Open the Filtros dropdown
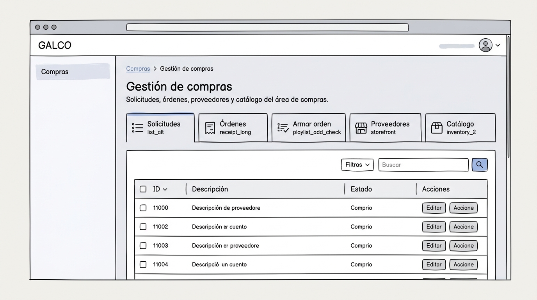The height and width of the screenshot is (300, 537). (357, 165)
